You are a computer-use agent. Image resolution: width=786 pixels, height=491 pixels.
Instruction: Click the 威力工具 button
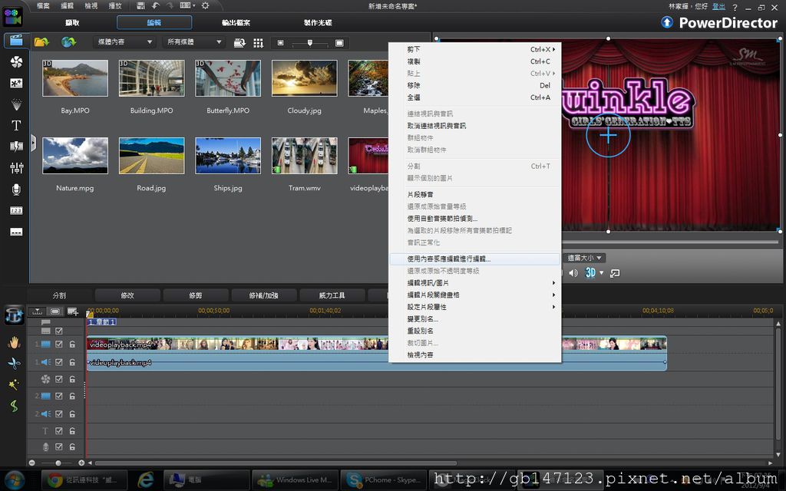coord(332,295)
